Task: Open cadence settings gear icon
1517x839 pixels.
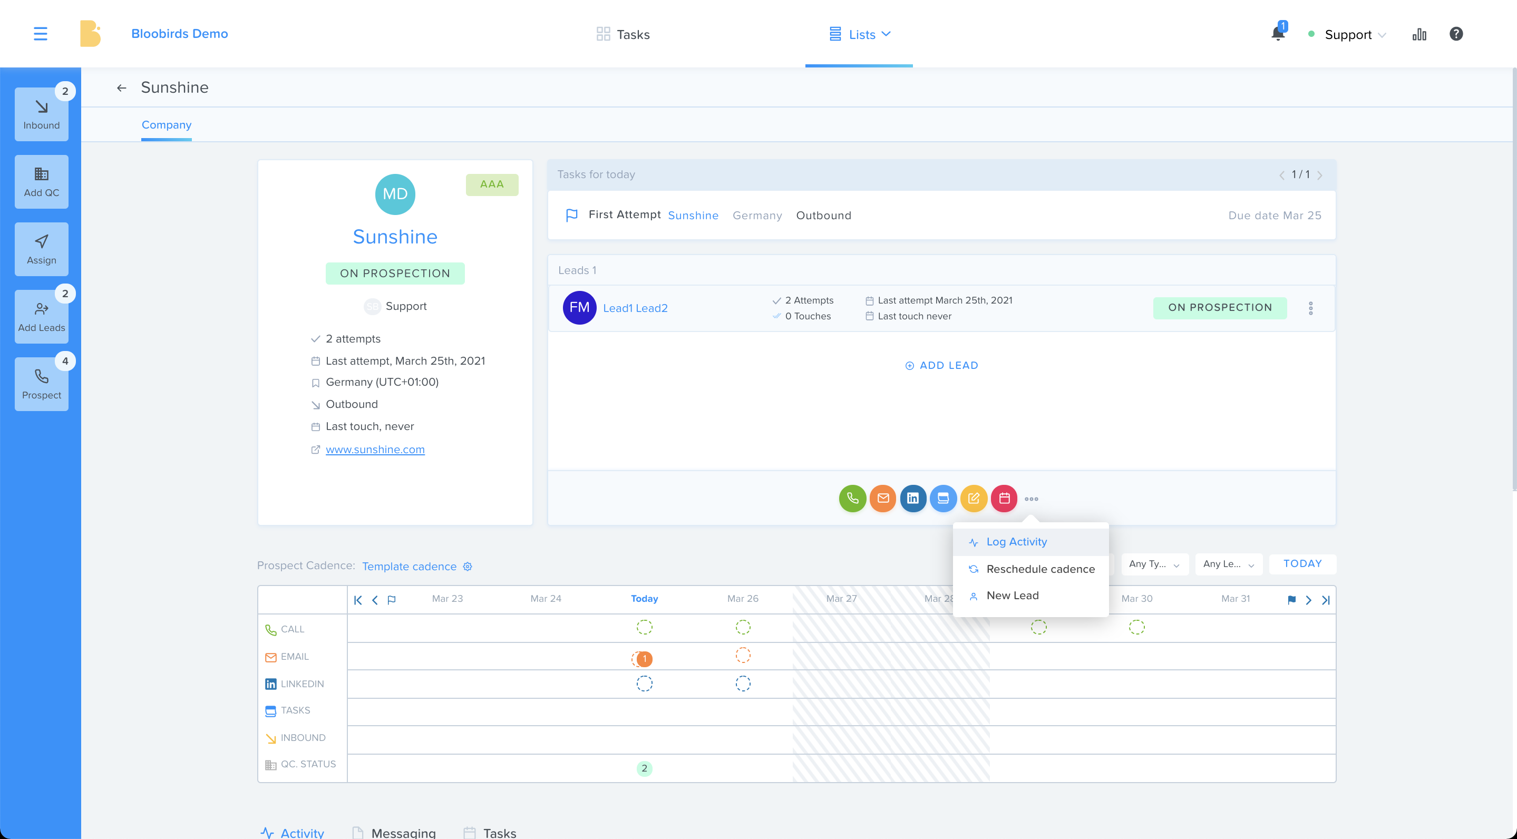Action: [468, 566]
